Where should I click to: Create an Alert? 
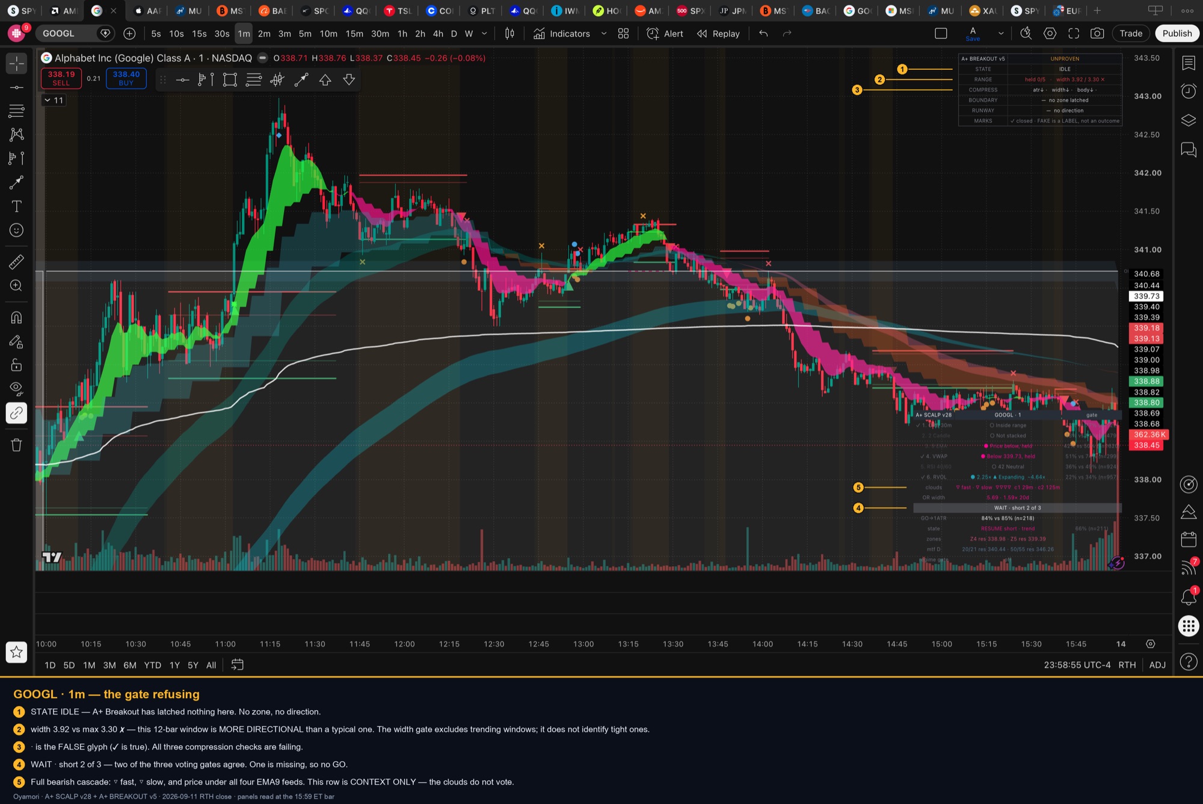tap(665, 34)
